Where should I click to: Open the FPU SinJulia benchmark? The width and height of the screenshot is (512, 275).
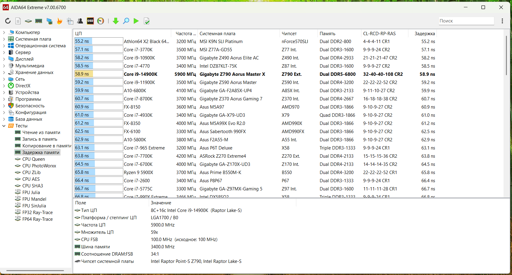click(34, 206)
